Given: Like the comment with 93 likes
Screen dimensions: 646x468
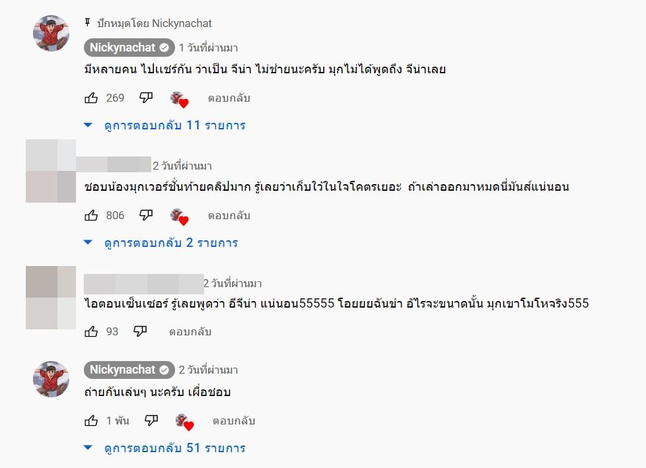Looking at the screenshot, I should 91,331.
